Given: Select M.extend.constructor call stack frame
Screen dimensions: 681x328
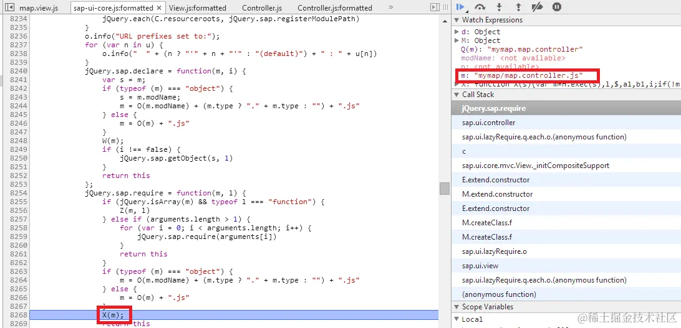Looking at the screenshot, I should [x=566, y=194].
